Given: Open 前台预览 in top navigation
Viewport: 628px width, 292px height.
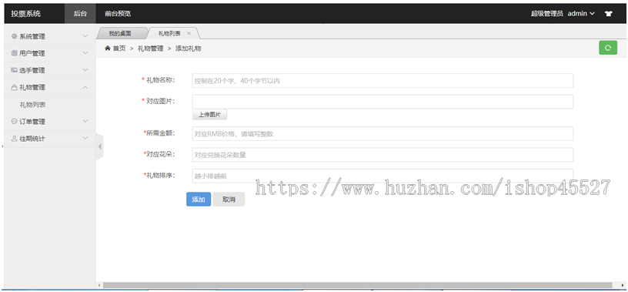Looking at the screenshot, I should pyautogui.click(x=118, y=14).
